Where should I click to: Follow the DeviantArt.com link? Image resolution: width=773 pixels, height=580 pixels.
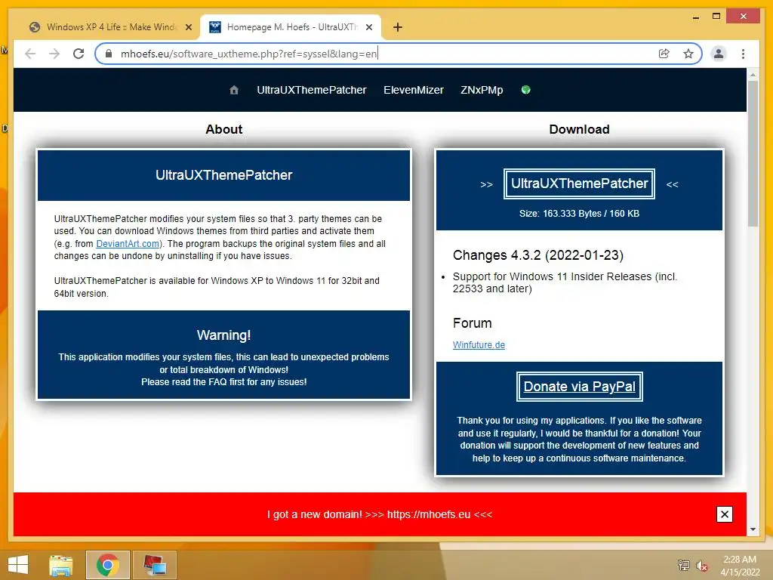point(128,244)
